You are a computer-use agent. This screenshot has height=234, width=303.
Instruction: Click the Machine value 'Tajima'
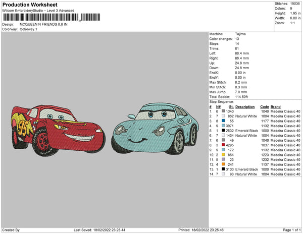[240, 34]
